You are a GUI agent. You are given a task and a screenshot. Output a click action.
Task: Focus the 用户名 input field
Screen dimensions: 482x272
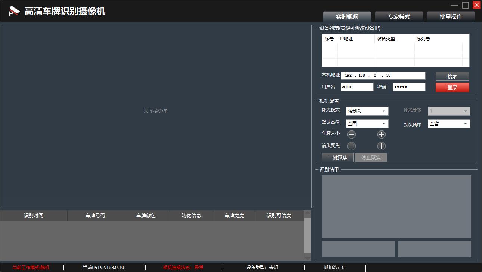point(357,87)
